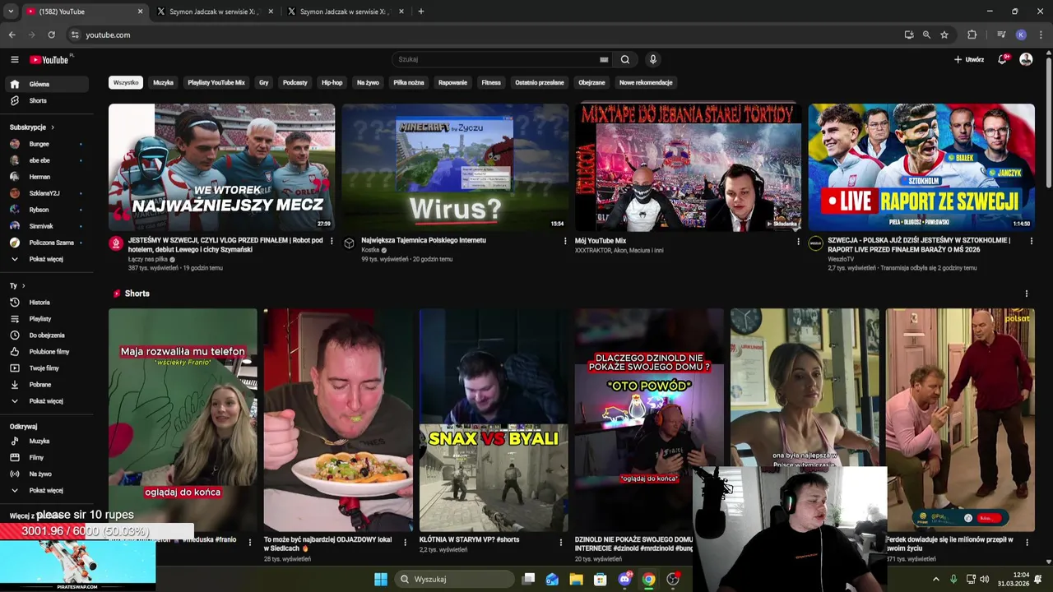Image resolution: width=1053 pixels, height=592 pixels.
Task: Select the Wszystko filter chip
Action: [126, 82]
